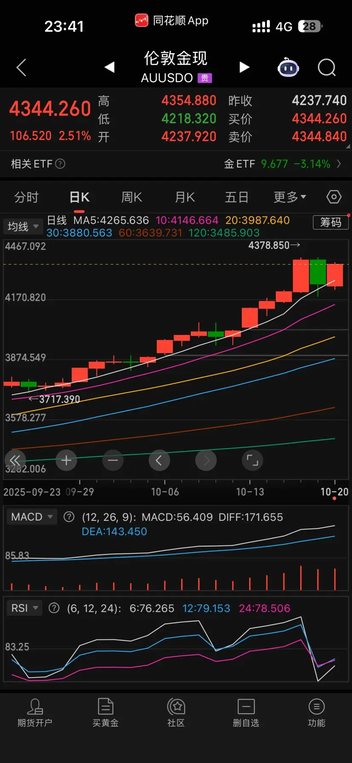Tap the 4378.850 high price marker
The image size is (352, 763).
coord(274,245)
